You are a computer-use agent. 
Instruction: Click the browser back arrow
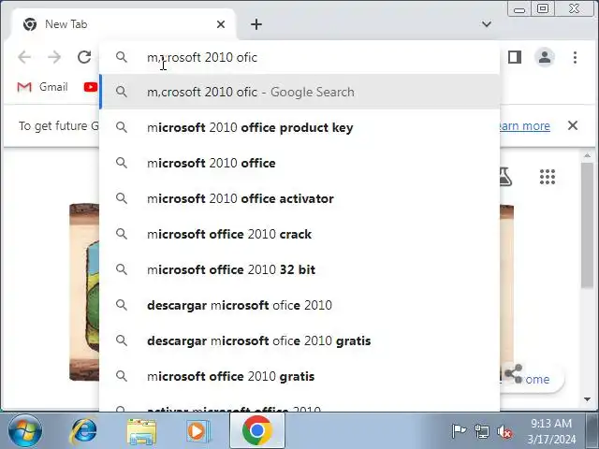[24, 57]
